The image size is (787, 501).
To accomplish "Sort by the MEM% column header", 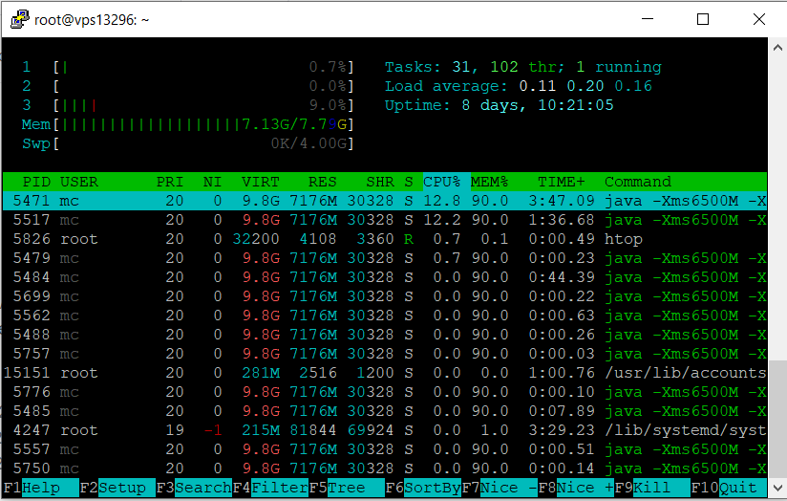I will (489, 182).
